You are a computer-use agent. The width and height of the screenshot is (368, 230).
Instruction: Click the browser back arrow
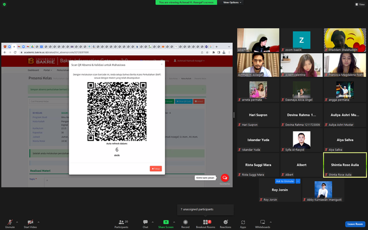coord(5,52)
